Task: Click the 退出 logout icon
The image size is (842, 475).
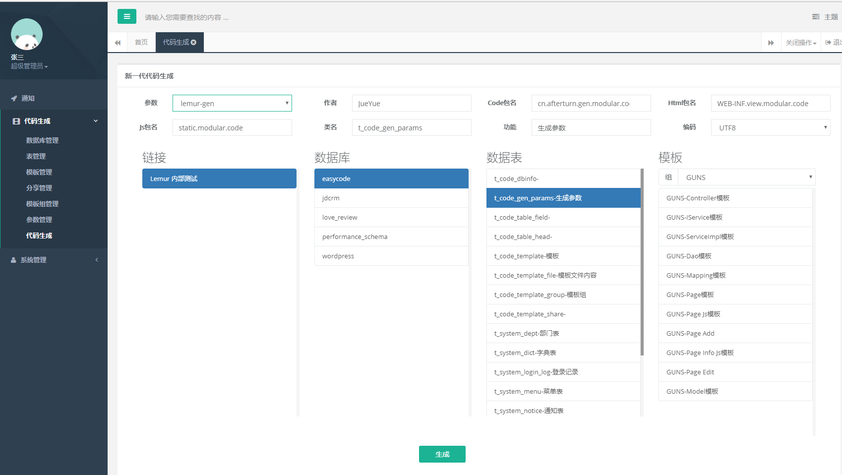Action: pos(828,43)
